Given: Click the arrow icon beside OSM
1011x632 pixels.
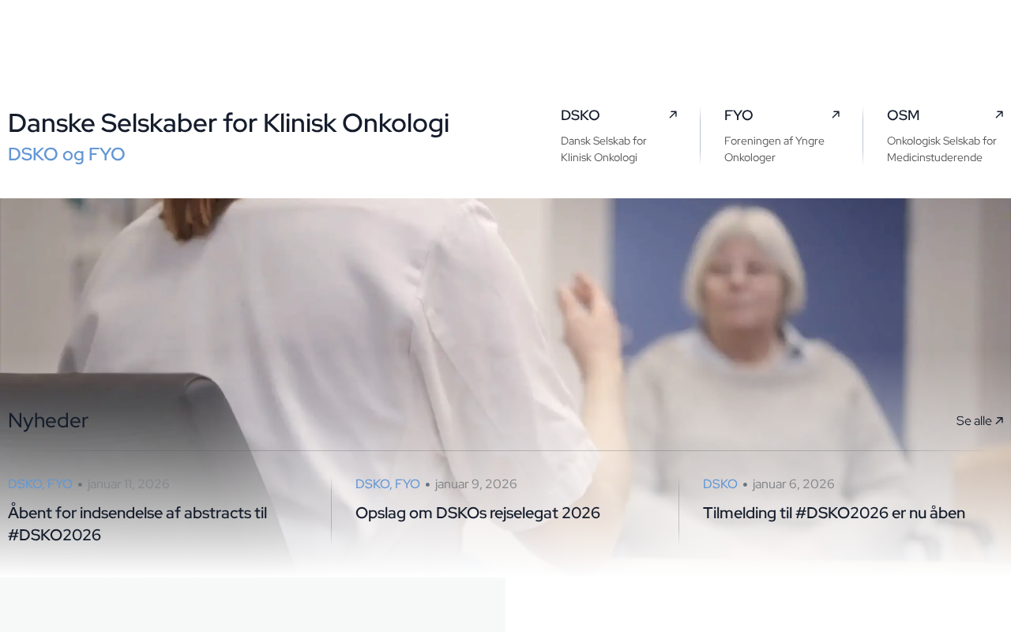Looking at the screenshot, I should (999, 115).
